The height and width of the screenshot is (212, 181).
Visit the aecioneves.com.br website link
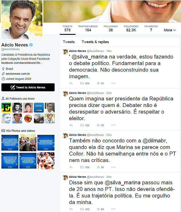(18, 74)
